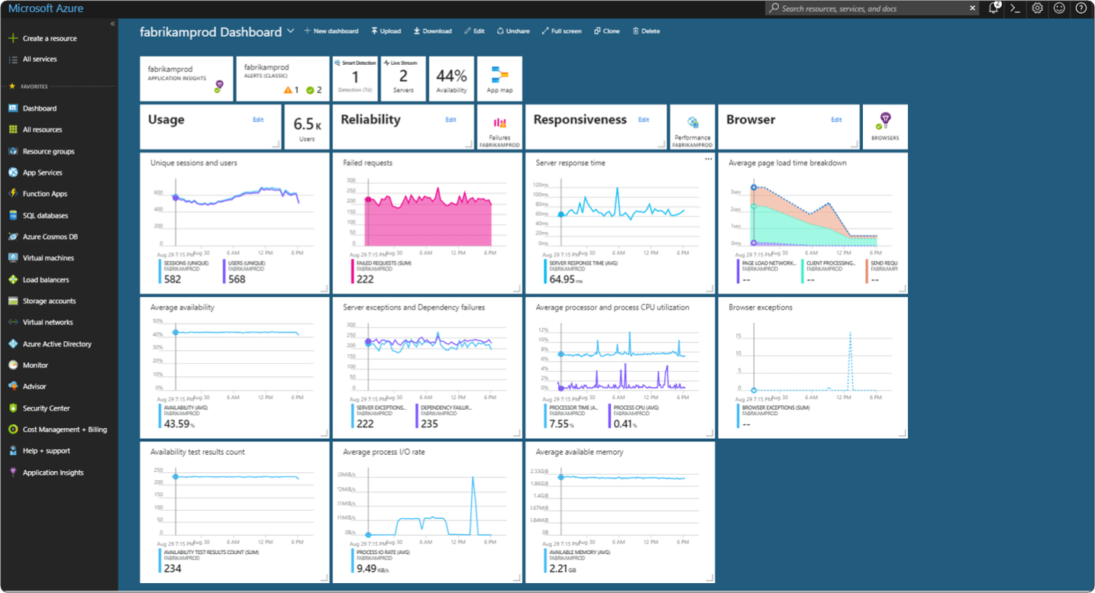
Task: Collapse the left sidebar with chevron
Action: click(113, 24)
